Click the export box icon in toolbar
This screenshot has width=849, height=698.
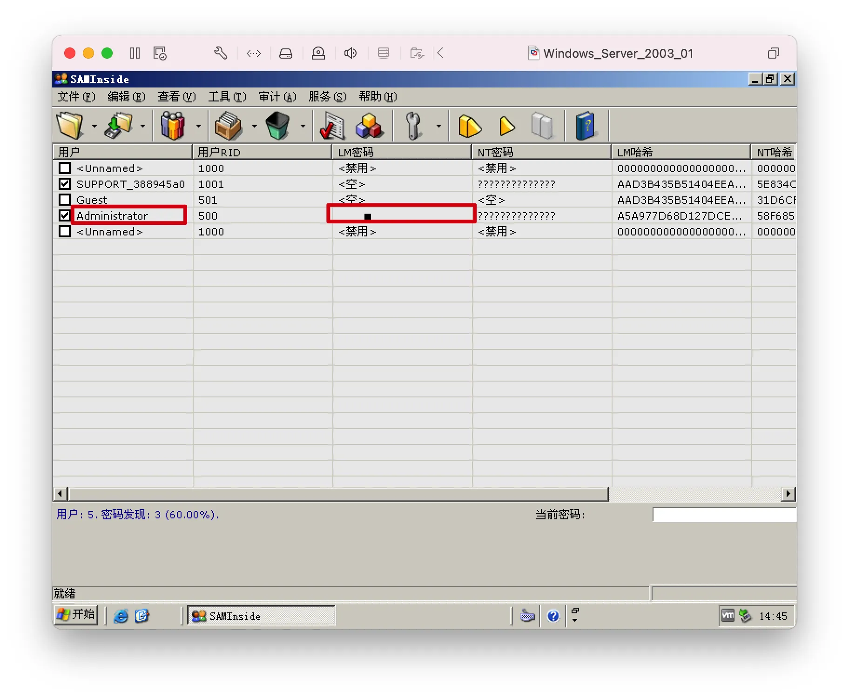(228, 126)
